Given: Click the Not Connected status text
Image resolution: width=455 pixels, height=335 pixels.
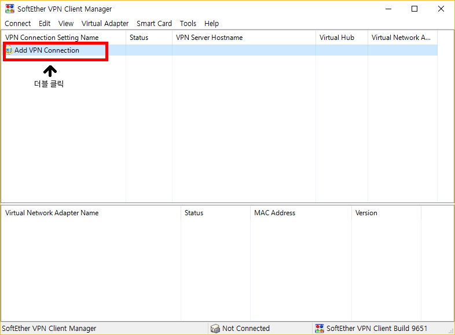Looking at the screenshot, I should pyautogui.click(x=246, y=328).
